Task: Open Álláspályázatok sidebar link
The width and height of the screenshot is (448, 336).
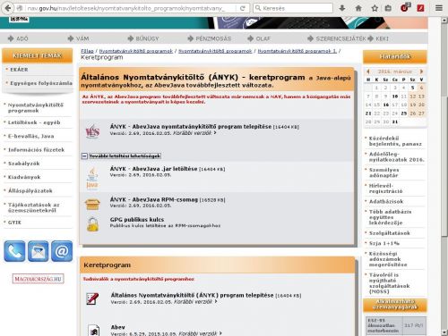Action: point(30,191)
